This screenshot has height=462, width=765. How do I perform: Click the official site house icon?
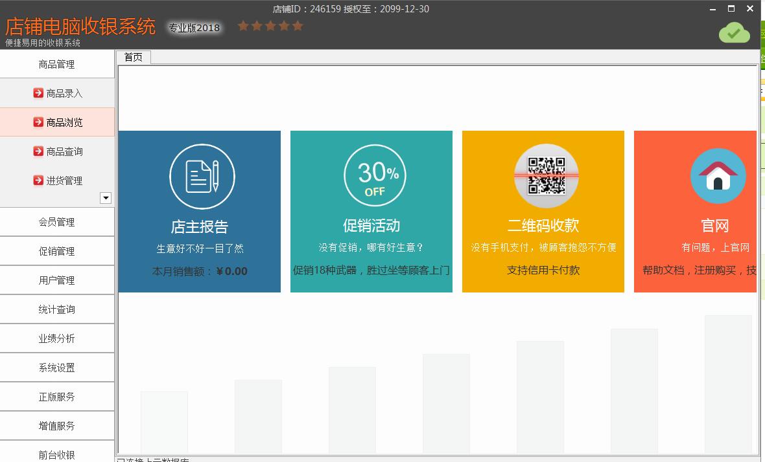[x=718, y=176]
